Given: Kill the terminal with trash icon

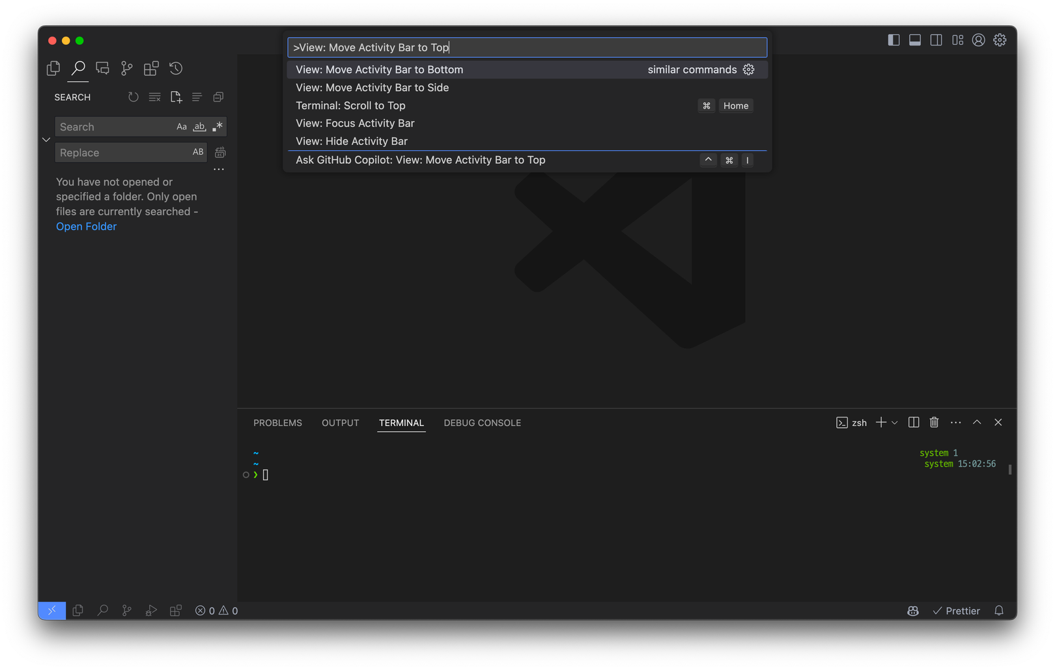Looking at the screenshot, I should pos(934,422).
